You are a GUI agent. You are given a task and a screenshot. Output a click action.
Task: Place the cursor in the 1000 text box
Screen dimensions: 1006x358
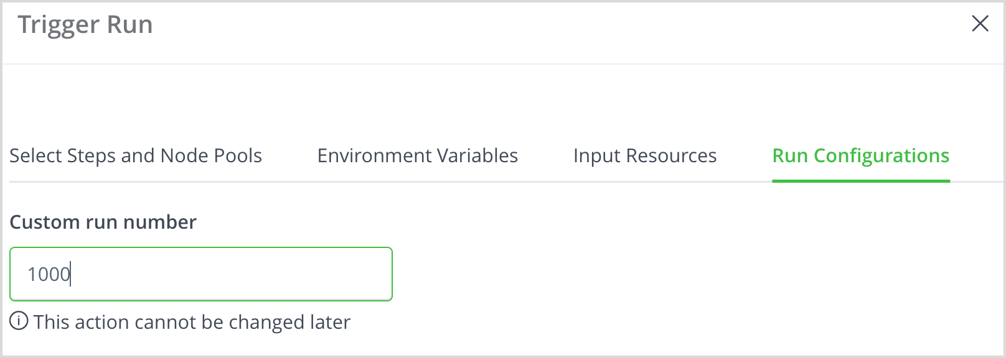[200, 274]
